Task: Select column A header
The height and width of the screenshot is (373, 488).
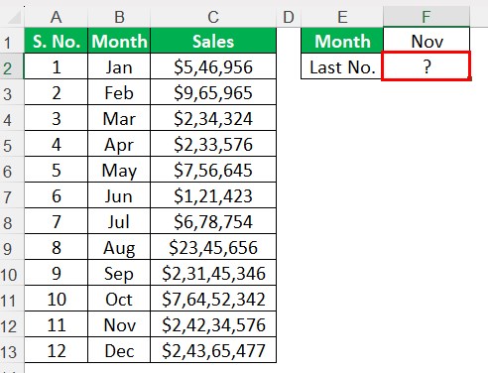Action: (x=56, y=17)
